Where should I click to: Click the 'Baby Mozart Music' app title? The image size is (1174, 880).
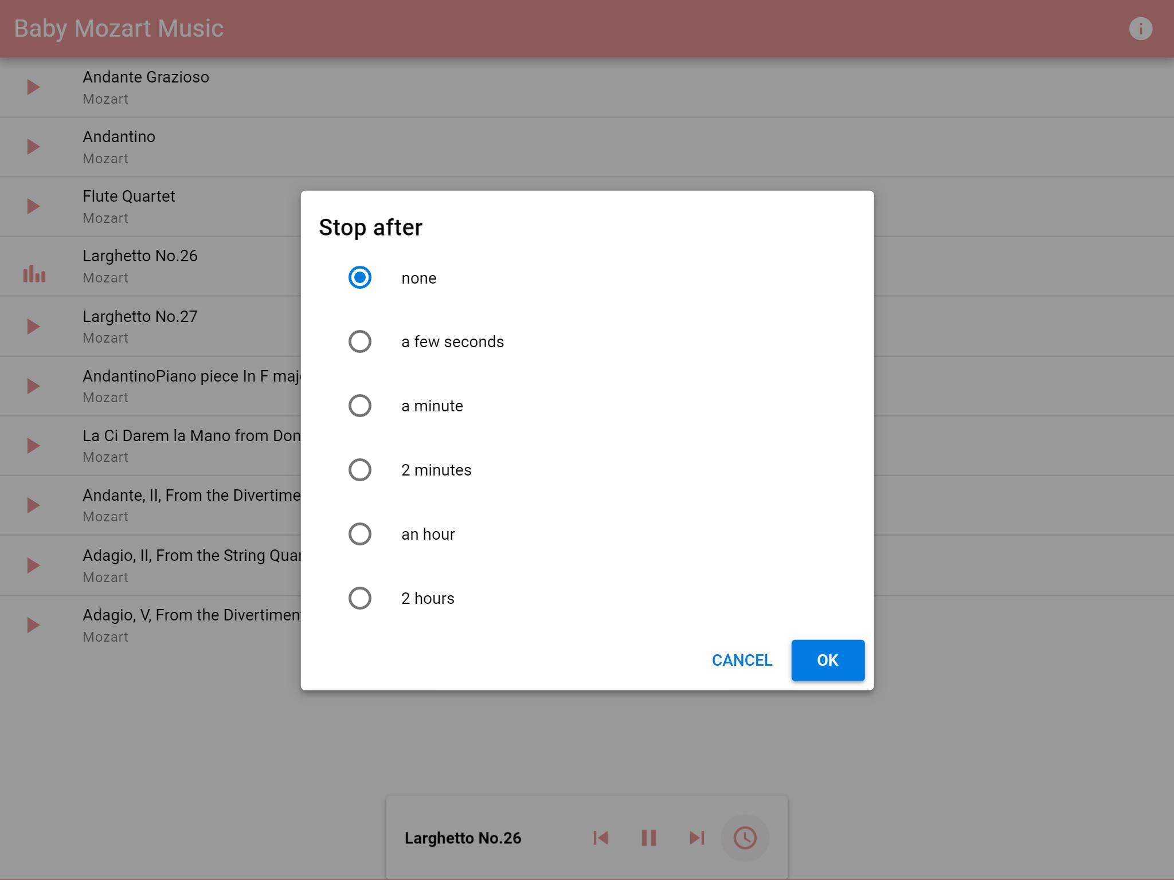119,29
